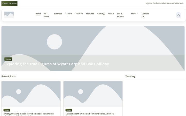Open Latest Recent Crime and Thriller Books headline
The width and height of the screenshot is (186, 116).
tap(90, 114)
